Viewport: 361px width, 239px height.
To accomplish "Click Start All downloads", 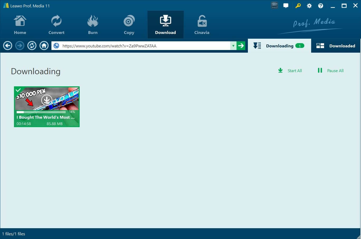I will click(x=290, y=71).
